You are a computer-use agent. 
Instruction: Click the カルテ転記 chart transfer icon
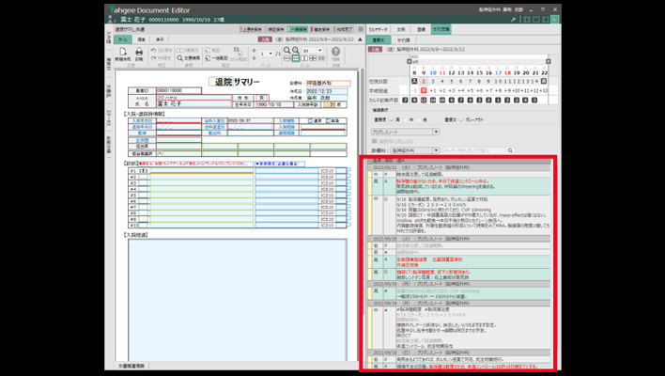pyautogui.click(x=238, y=52)
